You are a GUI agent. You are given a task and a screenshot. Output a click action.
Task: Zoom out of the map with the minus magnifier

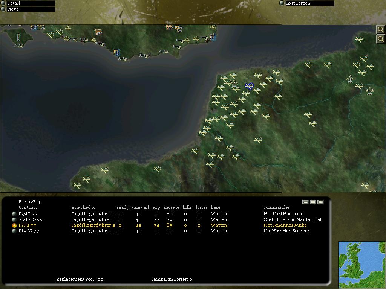click(381, 39)
